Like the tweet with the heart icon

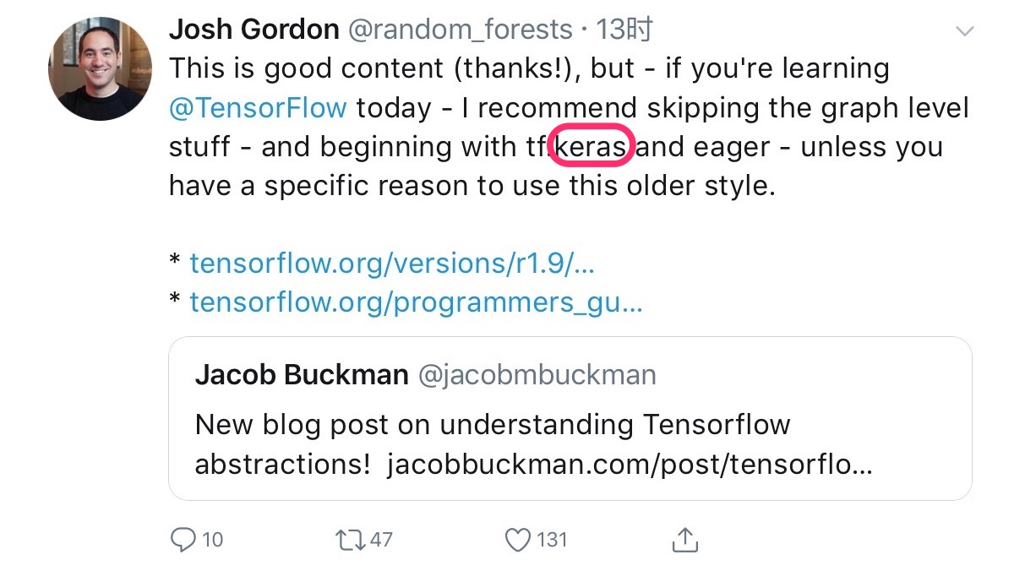pos(517,539)
